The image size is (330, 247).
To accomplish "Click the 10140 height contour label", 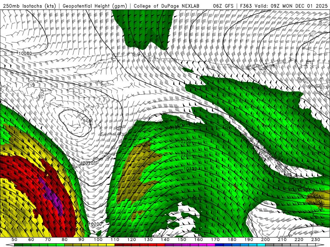I will [173, 128].
